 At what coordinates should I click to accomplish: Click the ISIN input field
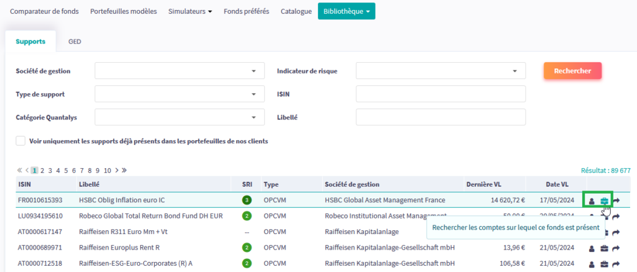click(x=440, y=94)
